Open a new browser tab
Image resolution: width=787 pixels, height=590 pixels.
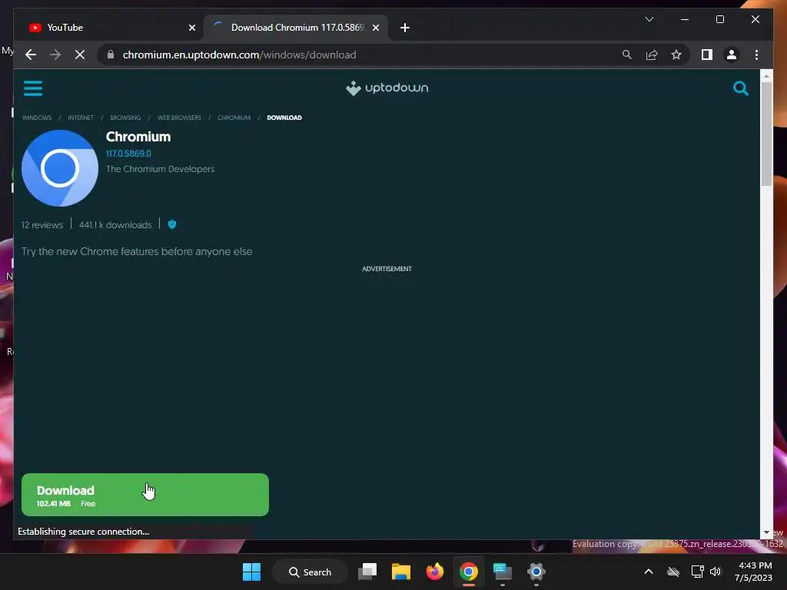click(404, 28)
